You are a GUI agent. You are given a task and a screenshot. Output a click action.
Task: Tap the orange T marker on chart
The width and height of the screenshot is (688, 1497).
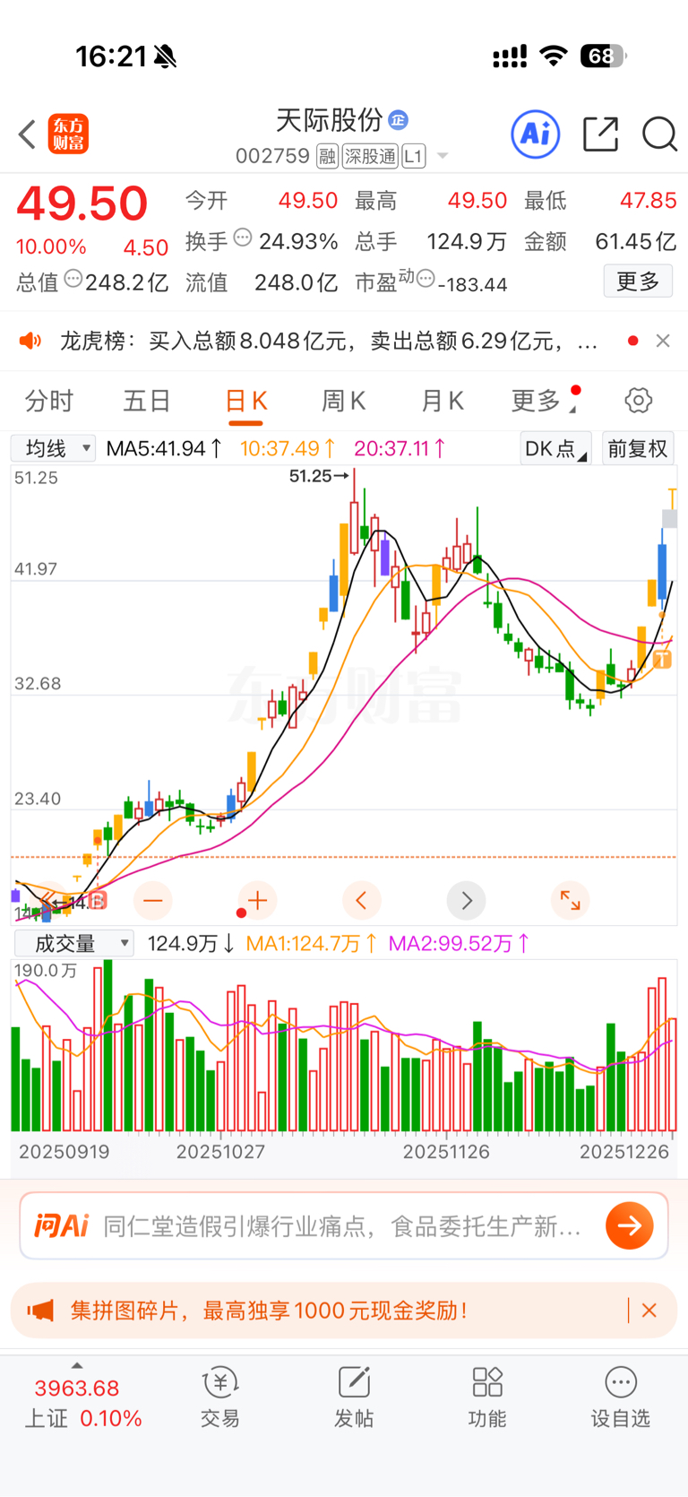pyautogui.click(x=662, y=660)
